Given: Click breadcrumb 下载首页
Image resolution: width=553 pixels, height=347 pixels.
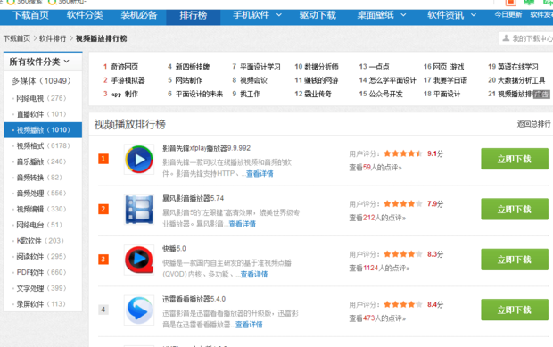Looking at the screenshot, I should point(17,38).
